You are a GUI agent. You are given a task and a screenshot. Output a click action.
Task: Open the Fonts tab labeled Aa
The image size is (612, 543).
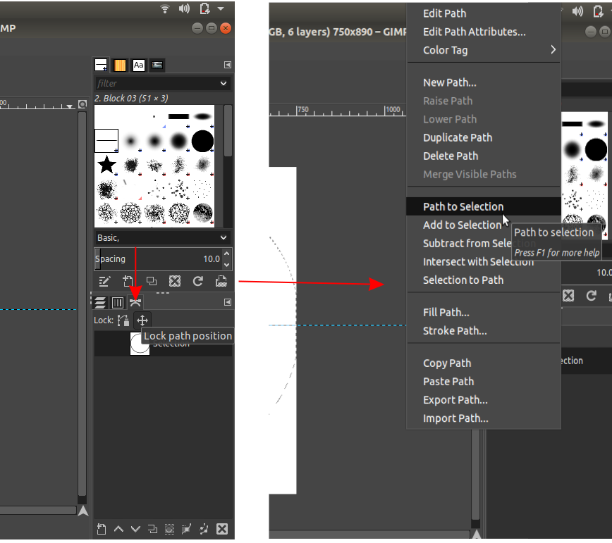pyautogui.click(x=139, y=65)
